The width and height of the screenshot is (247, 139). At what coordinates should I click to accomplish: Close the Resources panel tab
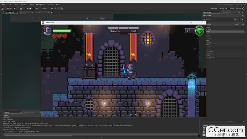click(220, 12)
